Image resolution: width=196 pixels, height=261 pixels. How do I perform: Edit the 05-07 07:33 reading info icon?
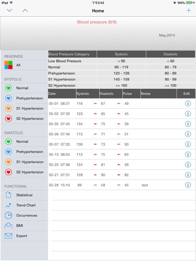[188, 144]
